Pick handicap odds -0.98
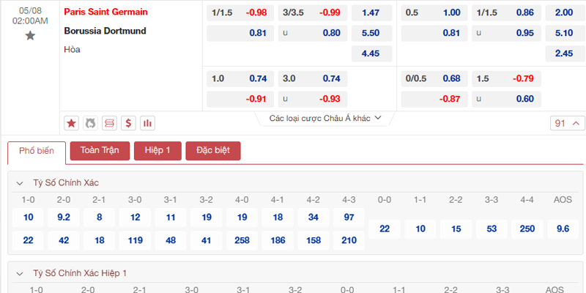 [x=240, y=12]
